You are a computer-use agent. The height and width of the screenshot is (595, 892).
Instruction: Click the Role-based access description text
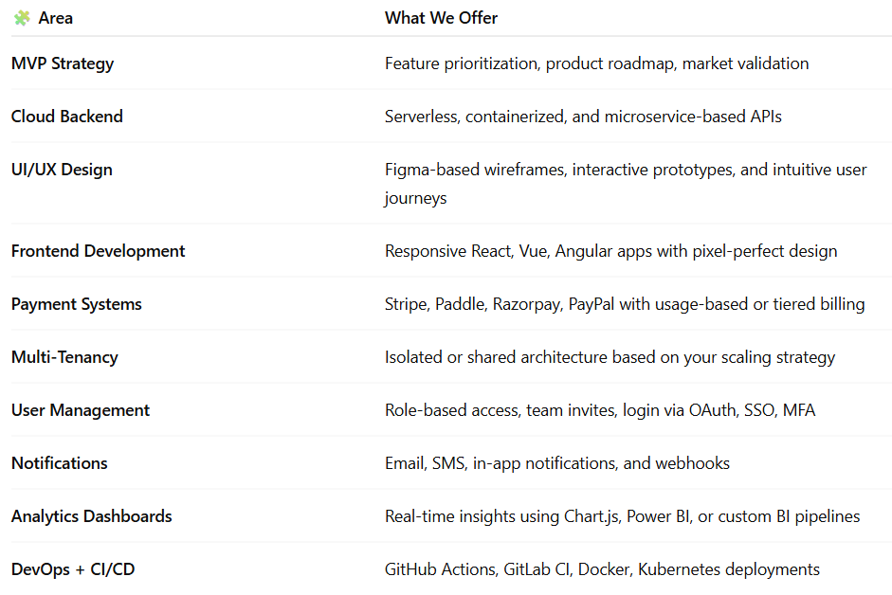coord(600,410)
